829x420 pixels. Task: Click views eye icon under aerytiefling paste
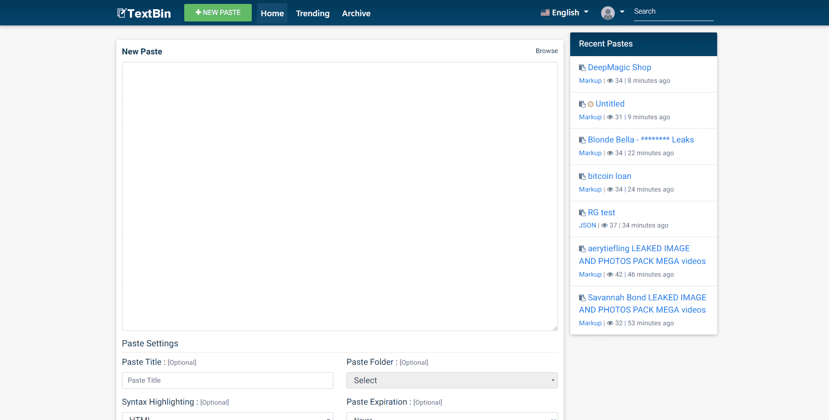pyautogui.click(x=610, y=274)
